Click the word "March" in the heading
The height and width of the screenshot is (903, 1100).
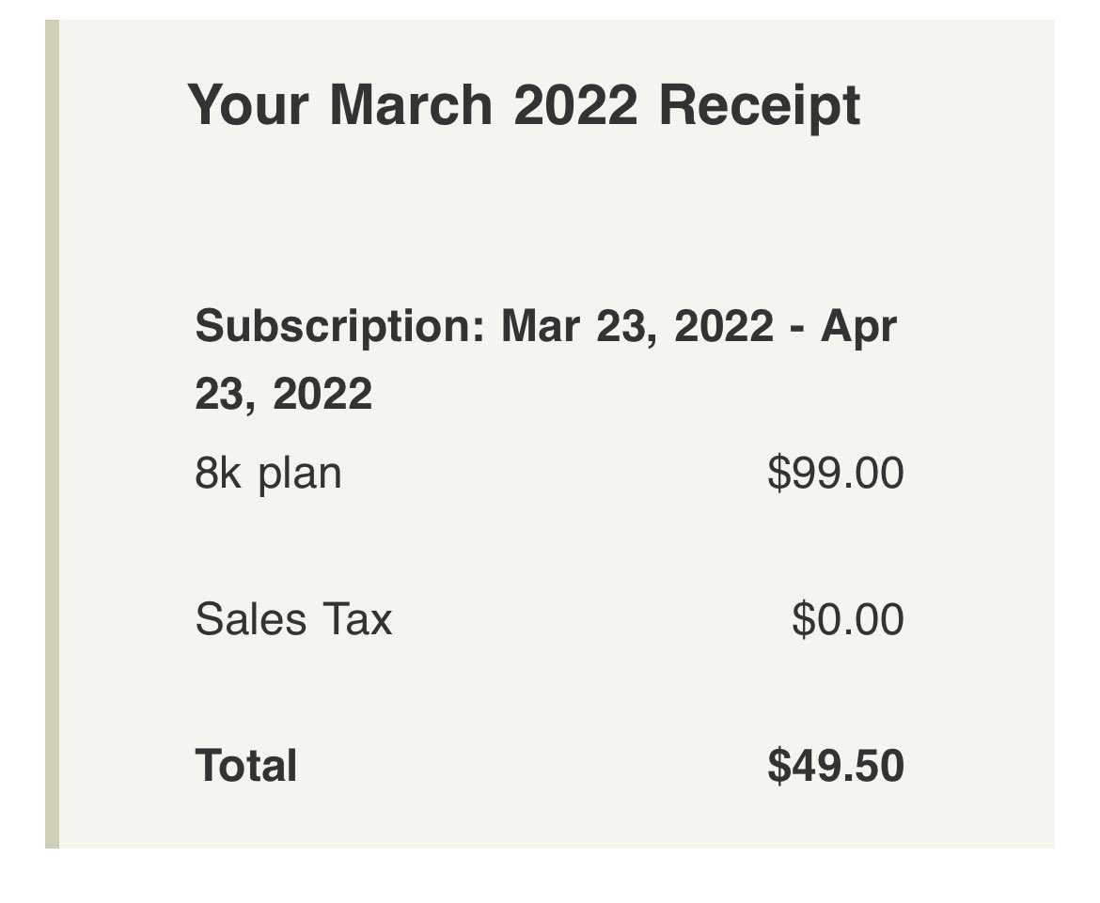(x=411, y=105)
